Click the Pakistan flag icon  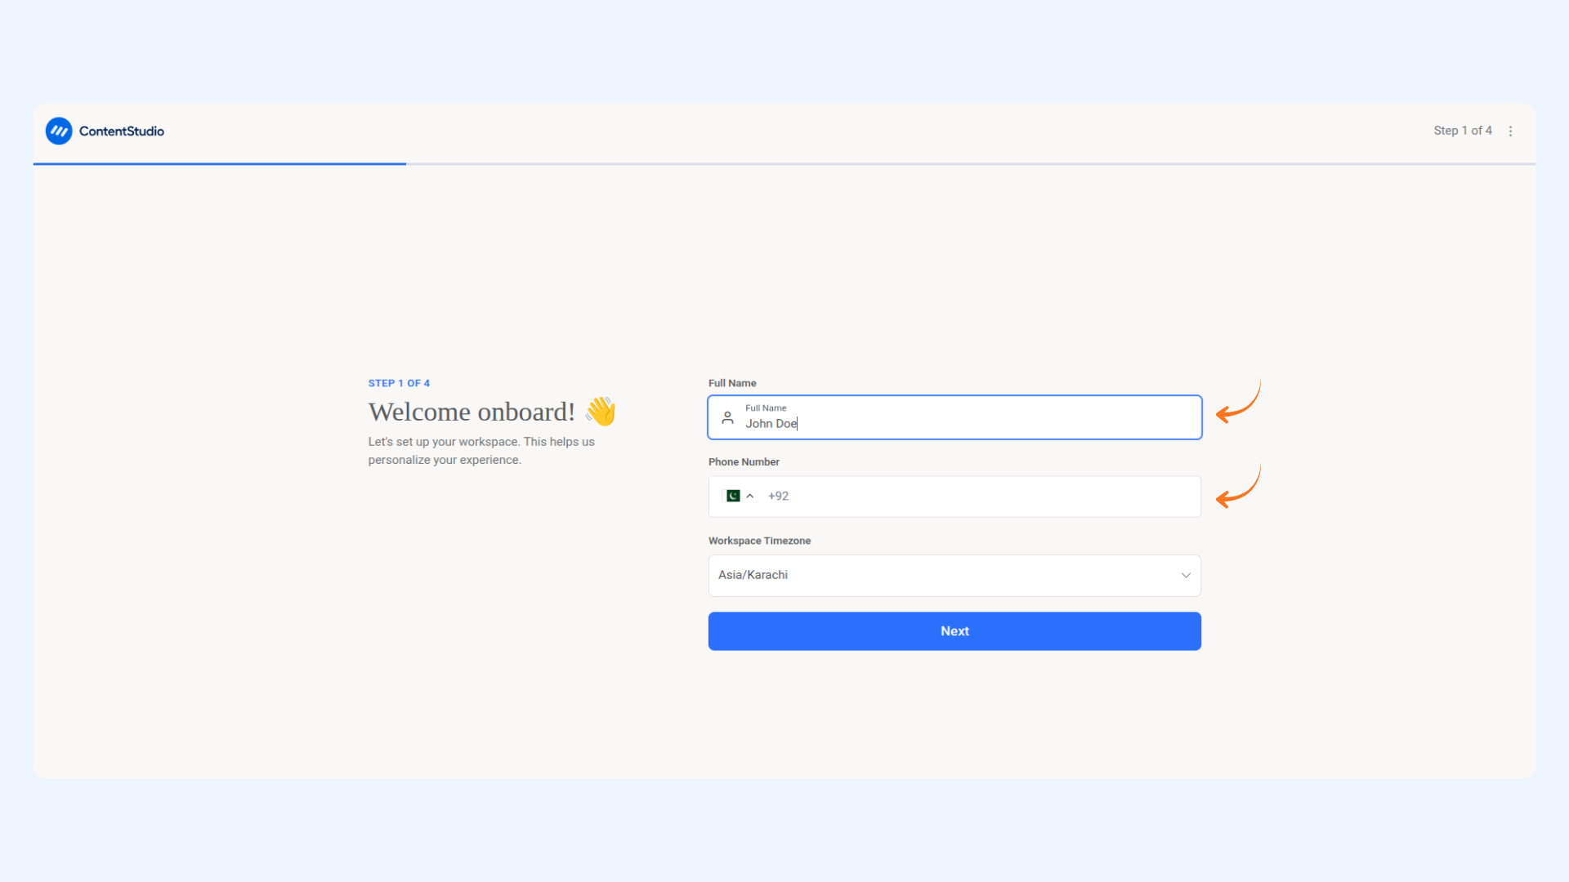[x=733, y=496]
